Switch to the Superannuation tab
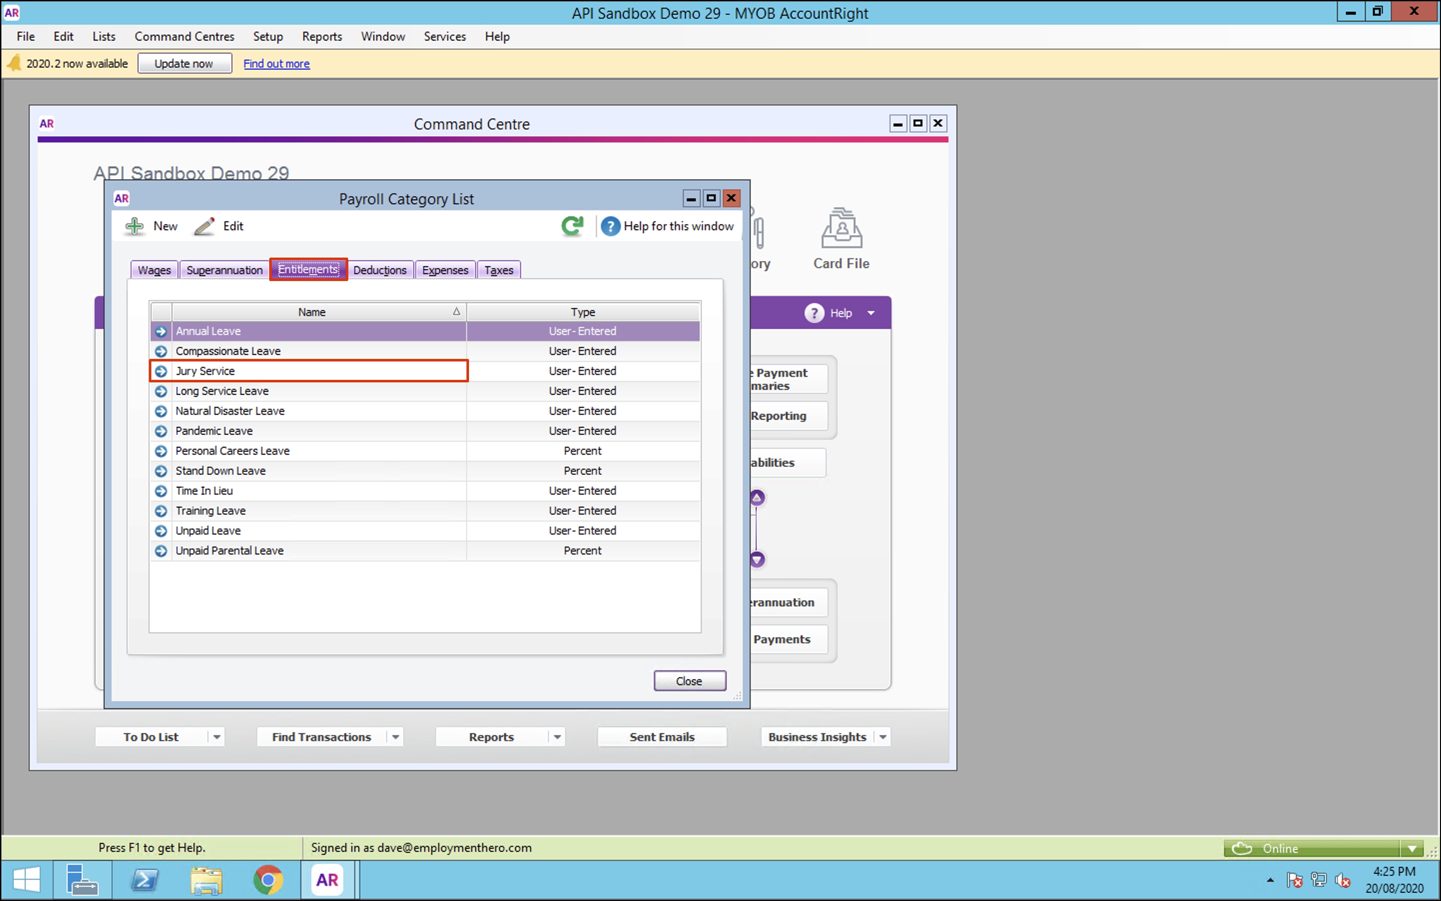 click(x=225, y=270)
